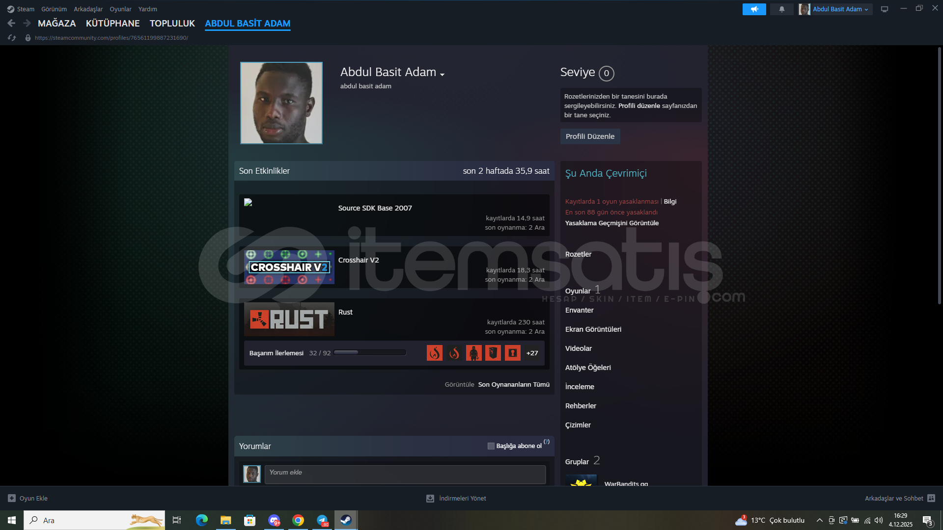Click the Profili Düzenle button

point(590,136)
